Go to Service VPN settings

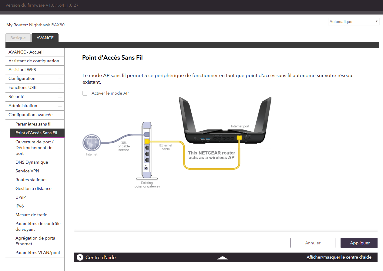(x=27, y=171)
